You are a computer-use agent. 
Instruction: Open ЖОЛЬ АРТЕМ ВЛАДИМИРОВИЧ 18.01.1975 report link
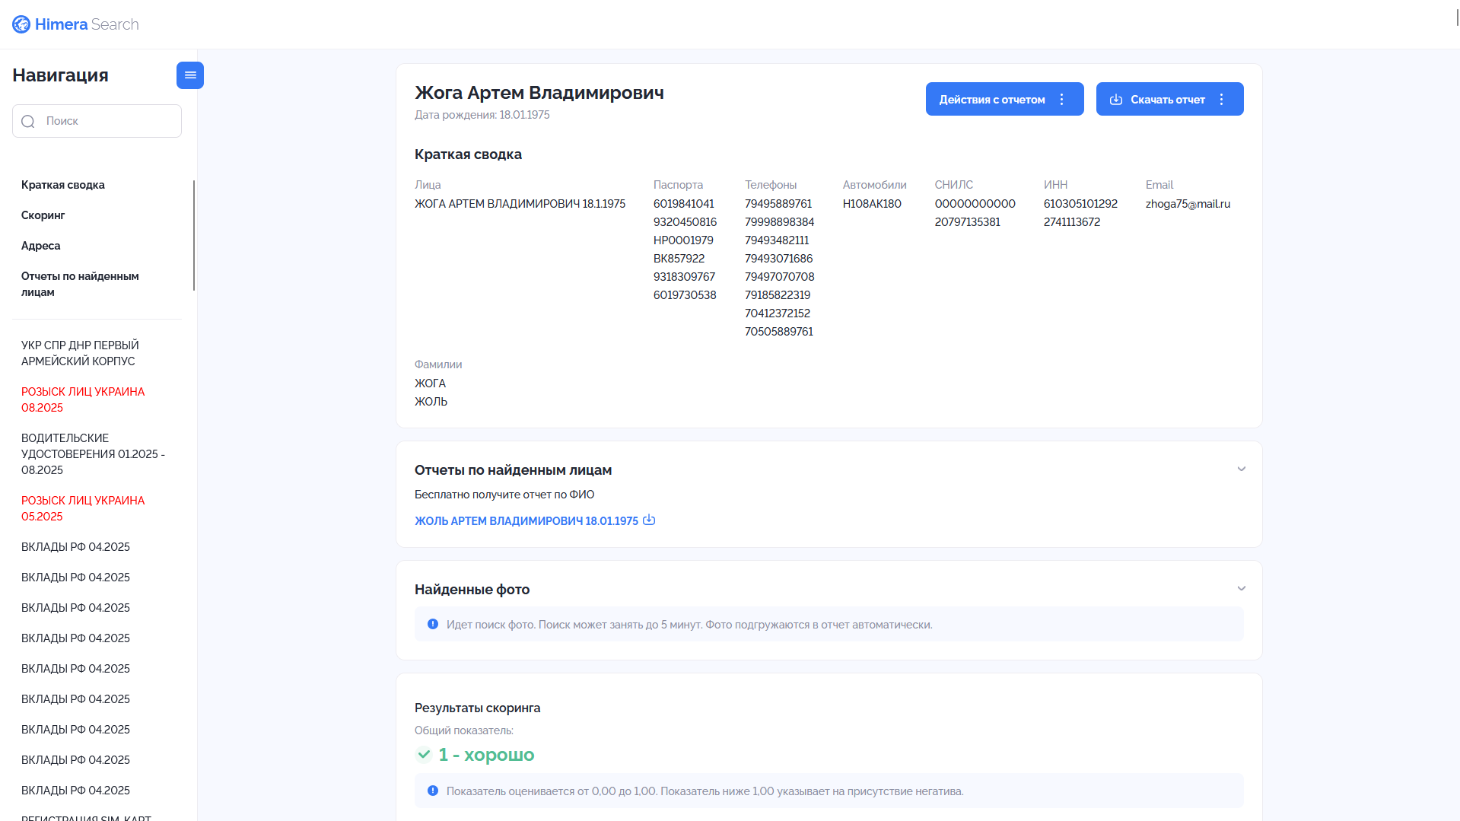tap(526, 521)
